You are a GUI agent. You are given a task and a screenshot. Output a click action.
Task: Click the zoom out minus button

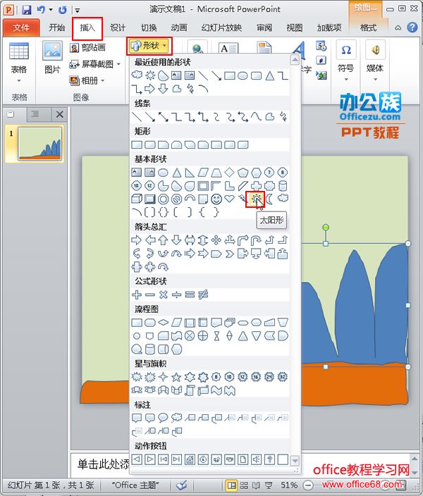308,485
